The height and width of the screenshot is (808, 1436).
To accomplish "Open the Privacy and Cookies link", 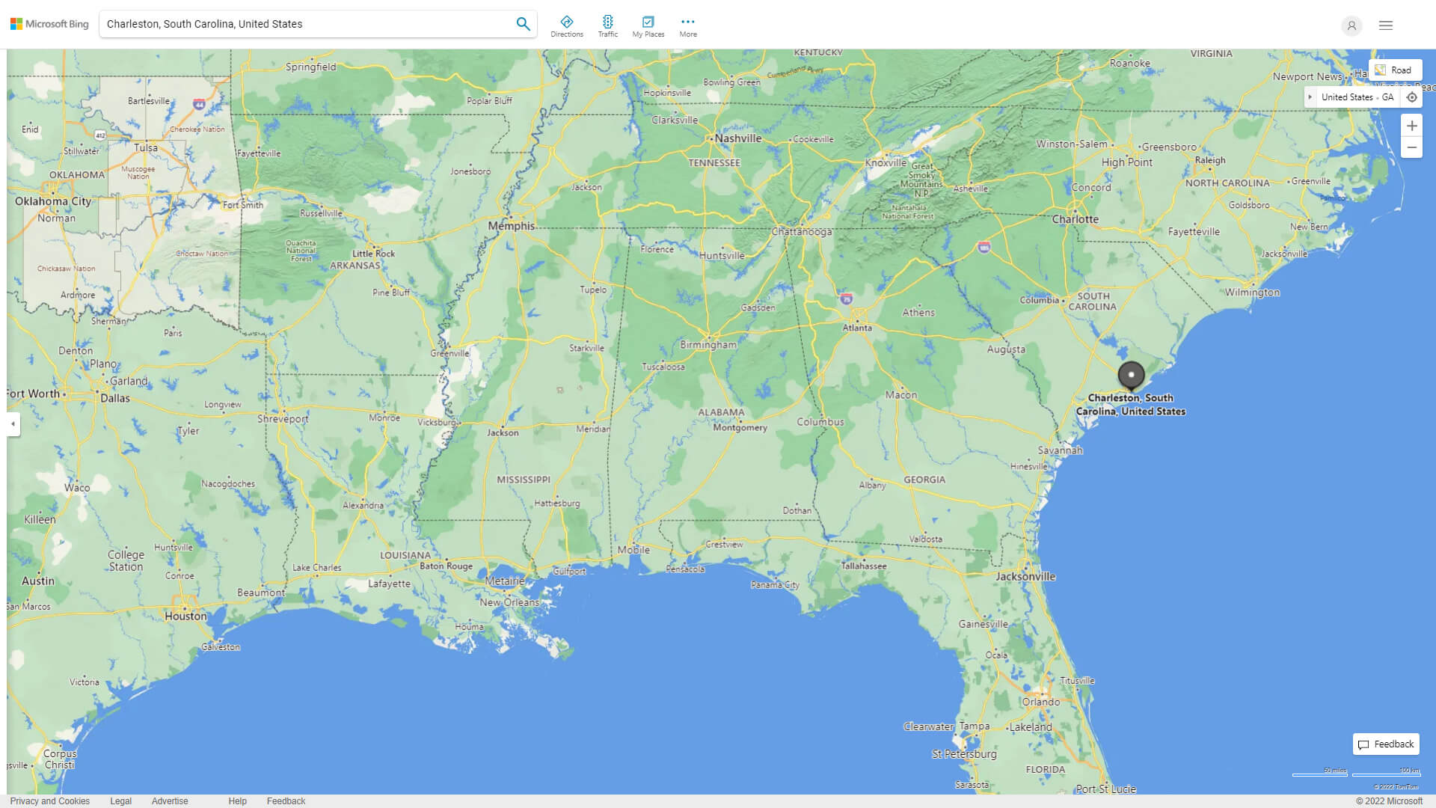I will click(49, 801).
